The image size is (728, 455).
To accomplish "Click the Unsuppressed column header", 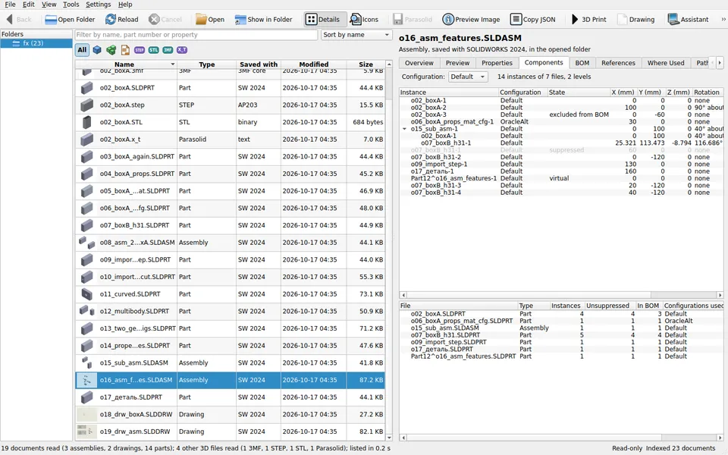I will 610,306.
